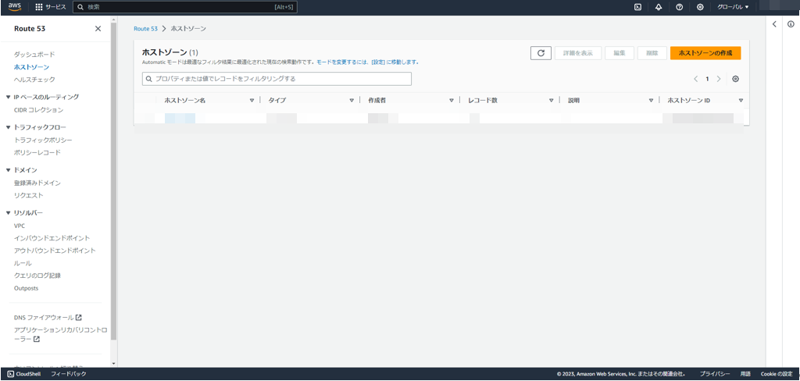Viewport: 800px width, 381px height.
Task: Select page number 1
Action: point(707,79)
